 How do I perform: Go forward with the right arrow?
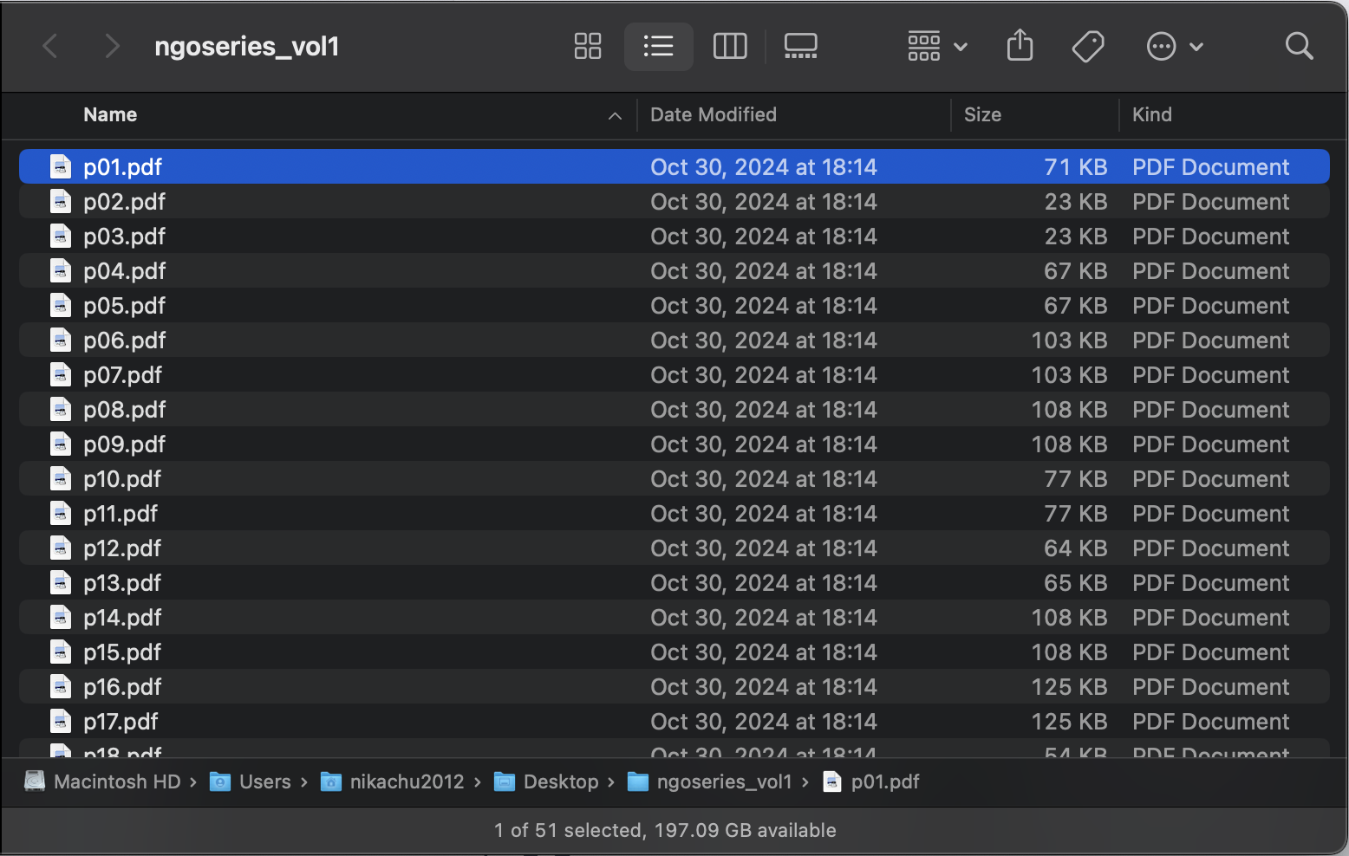coord(111,46)
